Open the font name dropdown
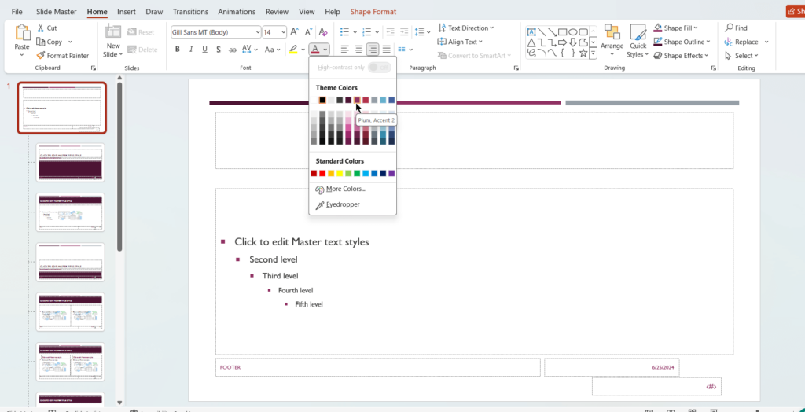The image size is (805, 412). (x=257, y=32)
